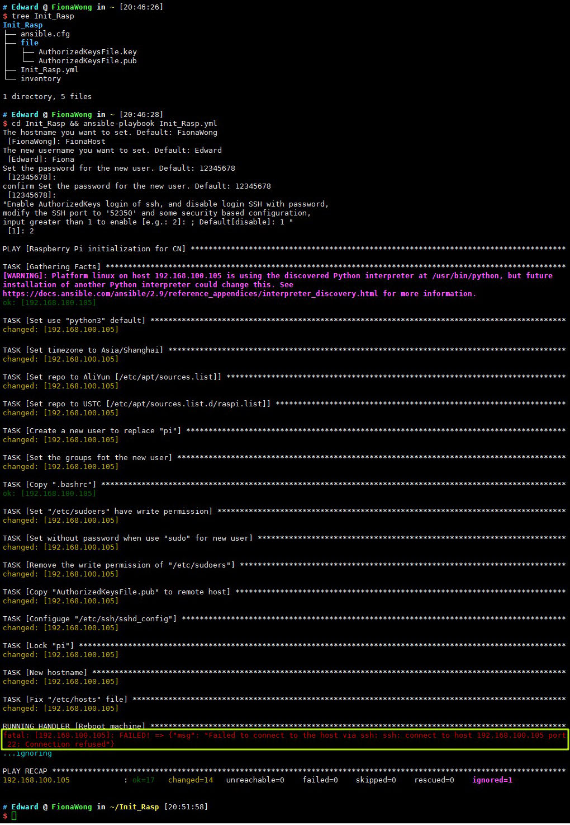Click 'TASK [Set without password when use "sudo"' header
Viewport: 570px width, 825px height.
(x=284, y=538)
